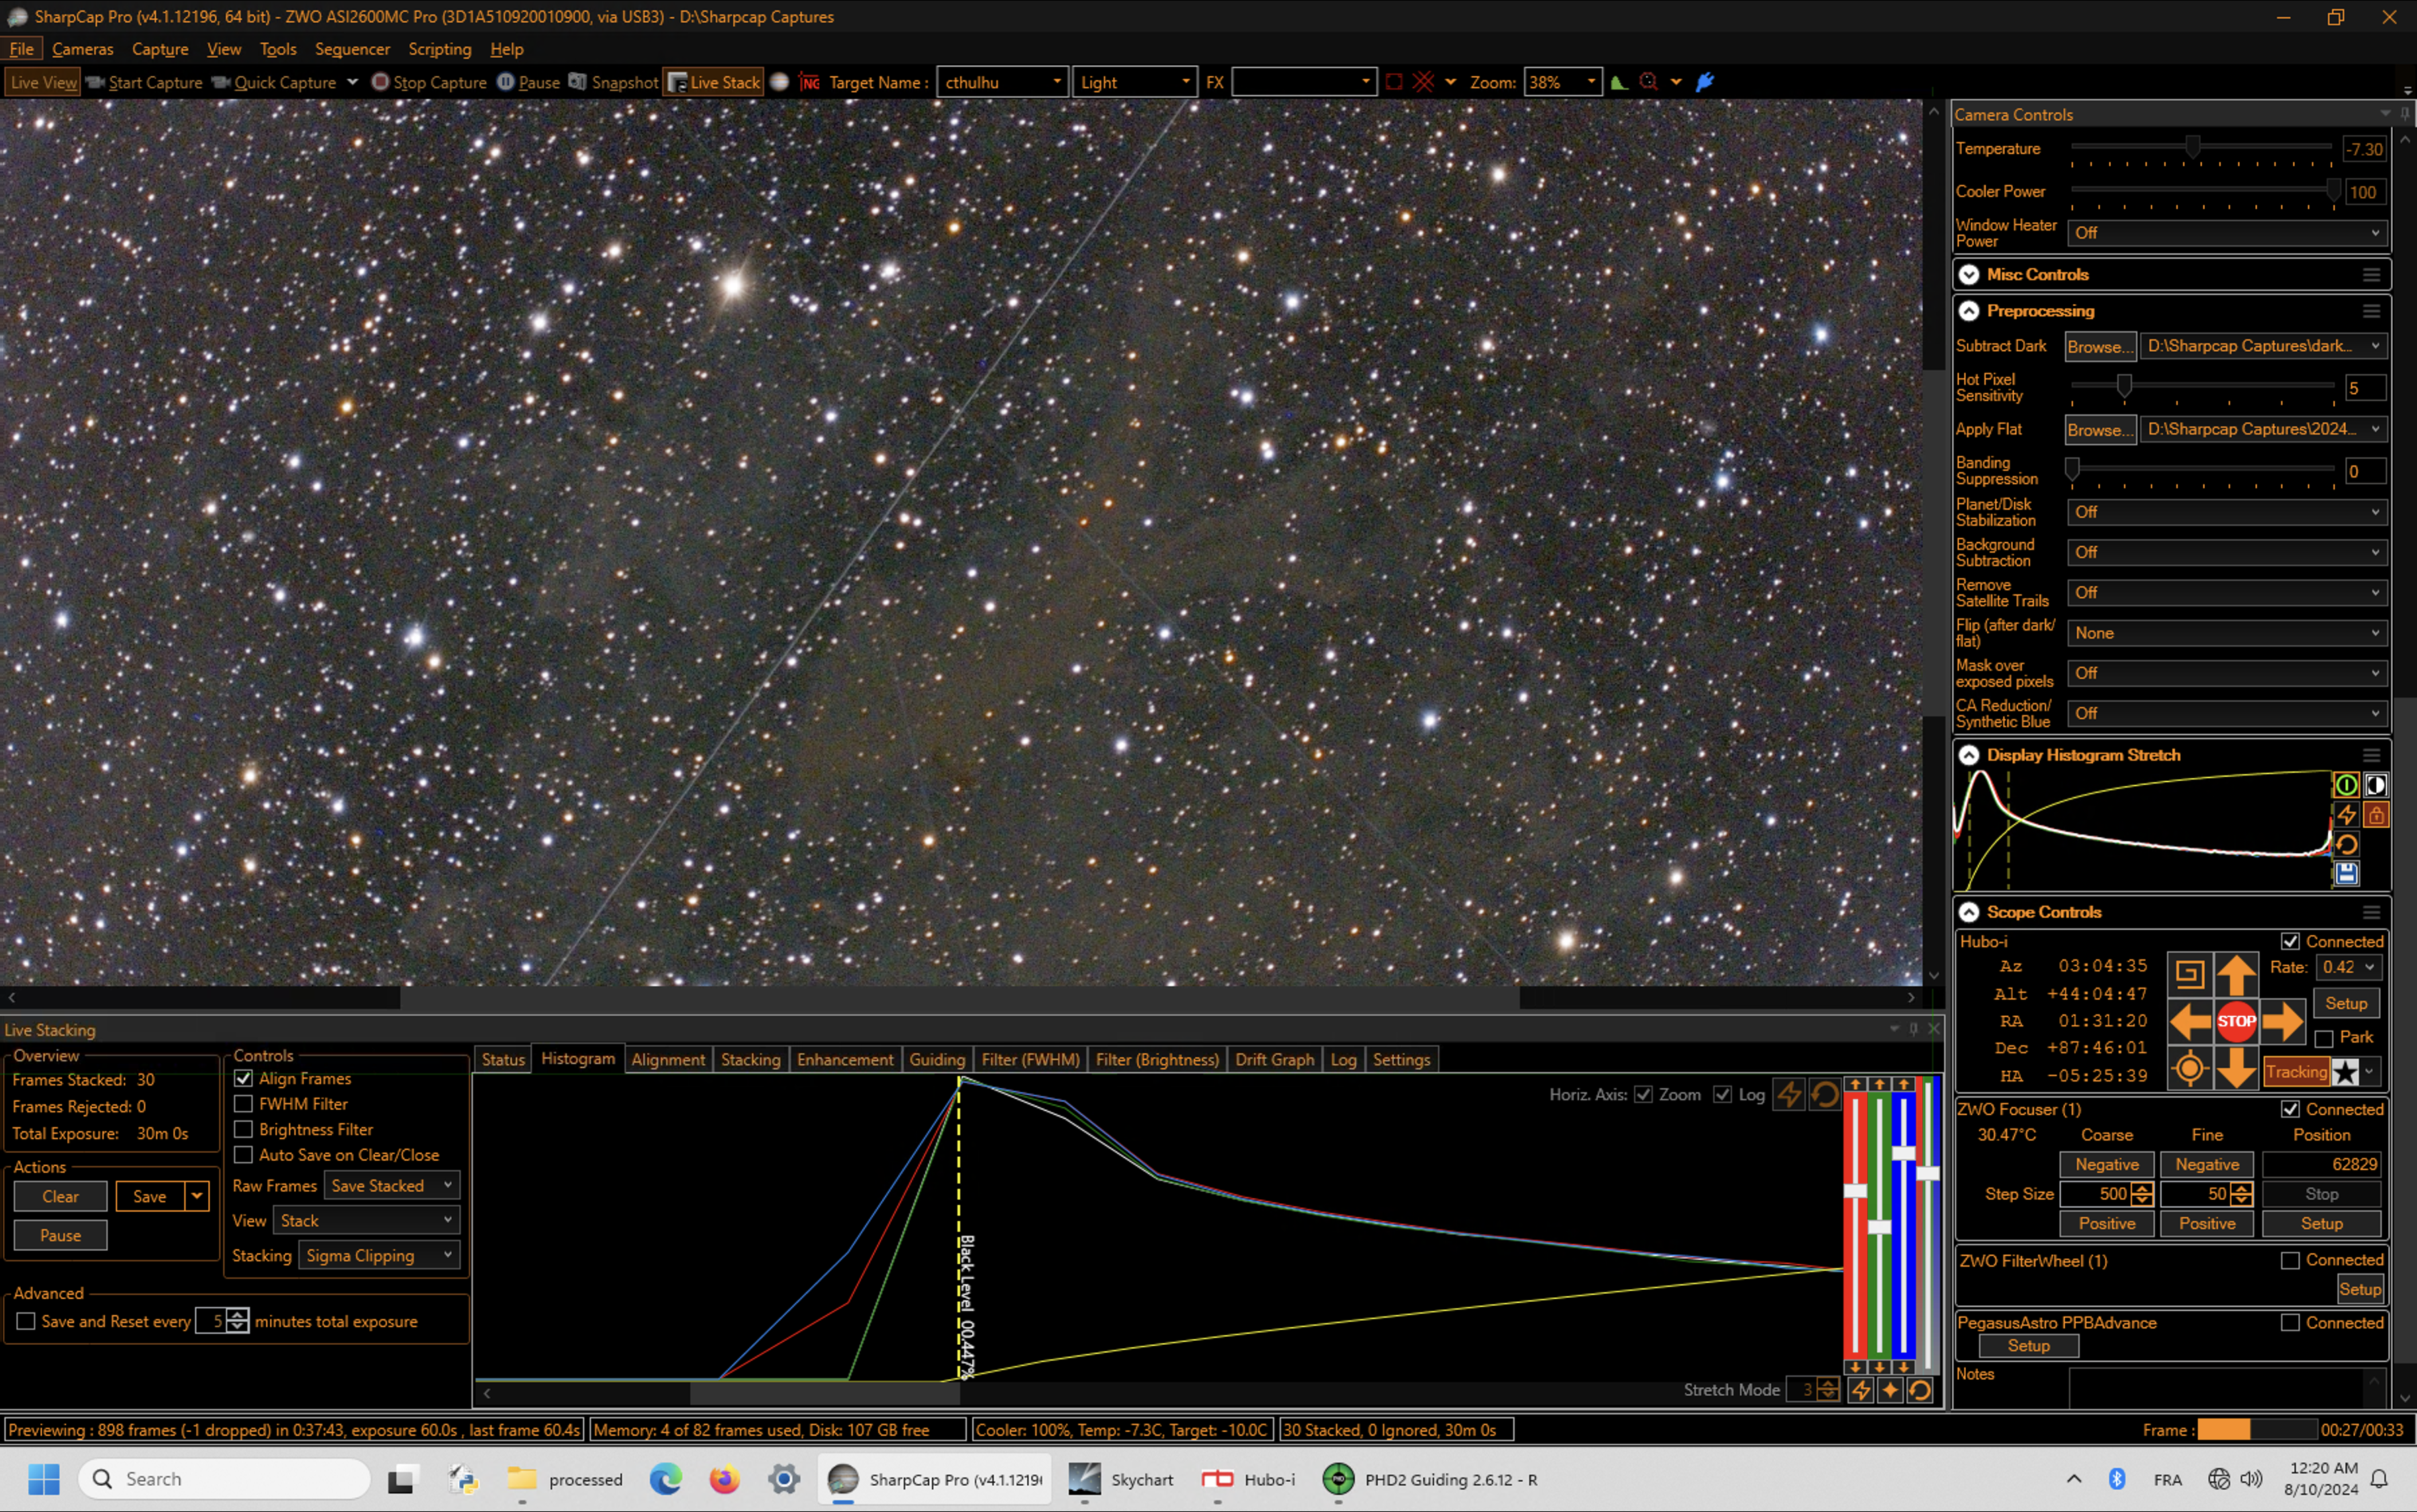Expand the Misc Controls section
The height and width of the screenshot is (1512, 2417).
pos(1969,275)
